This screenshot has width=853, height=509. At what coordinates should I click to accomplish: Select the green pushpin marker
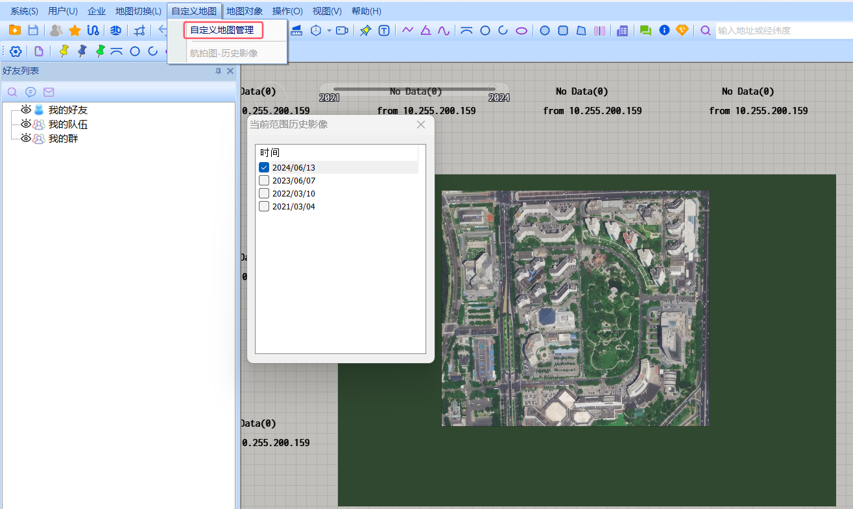click(100, 51)
